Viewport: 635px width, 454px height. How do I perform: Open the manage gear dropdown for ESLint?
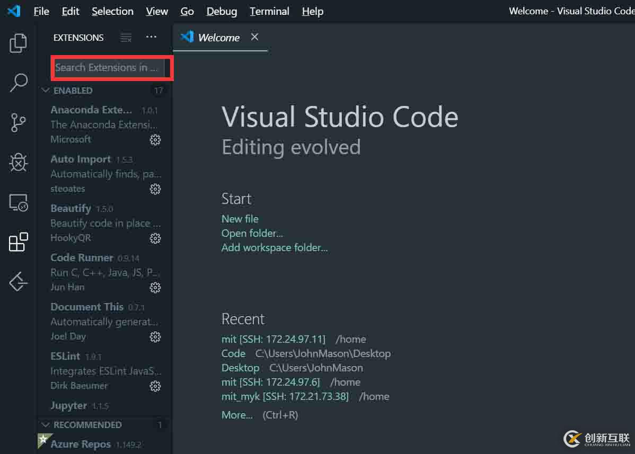[155, 386]
